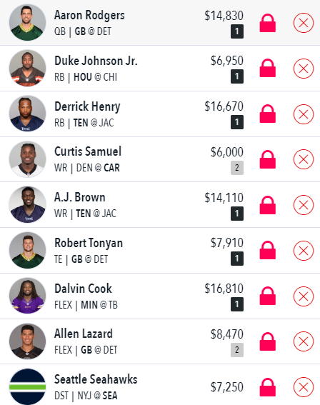The image size is (320, 405).
Task: Click the lock icon for A.J. Brown
Action: (x=268, y=205)
